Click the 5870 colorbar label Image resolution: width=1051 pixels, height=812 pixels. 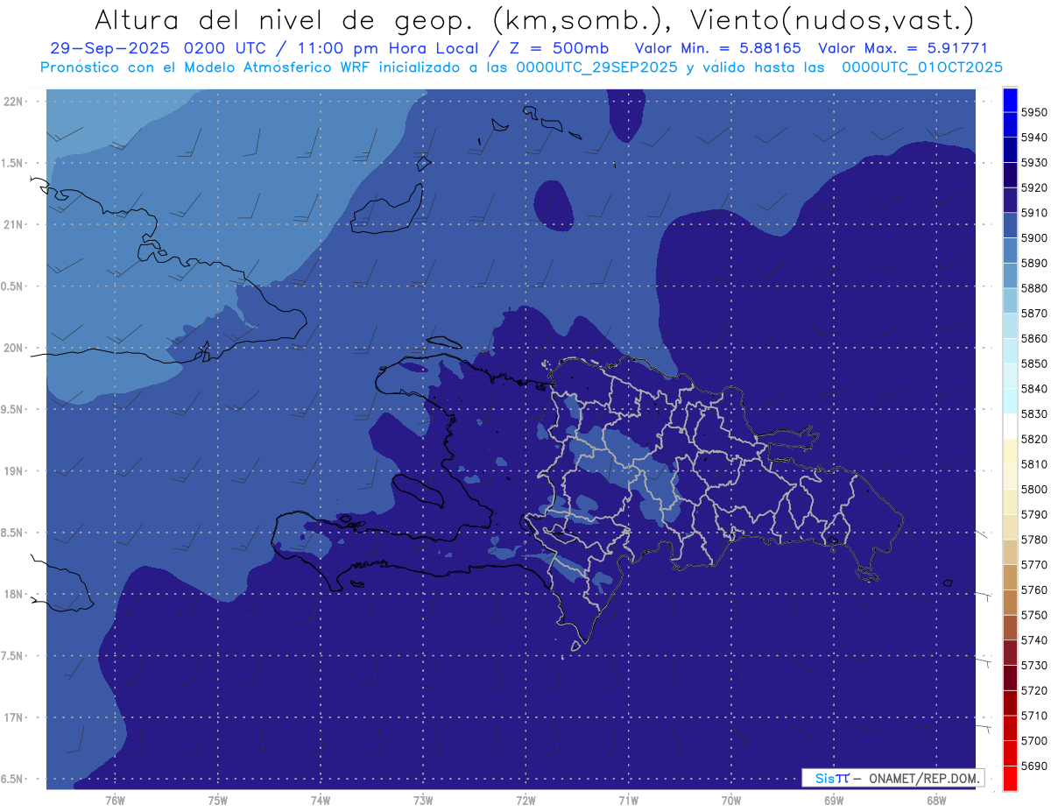(x=1033, y=314)
